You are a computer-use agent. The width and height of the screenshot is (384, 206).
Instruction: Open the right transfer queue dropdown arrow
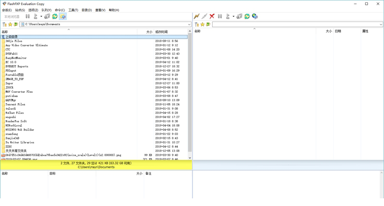(233, 16)
